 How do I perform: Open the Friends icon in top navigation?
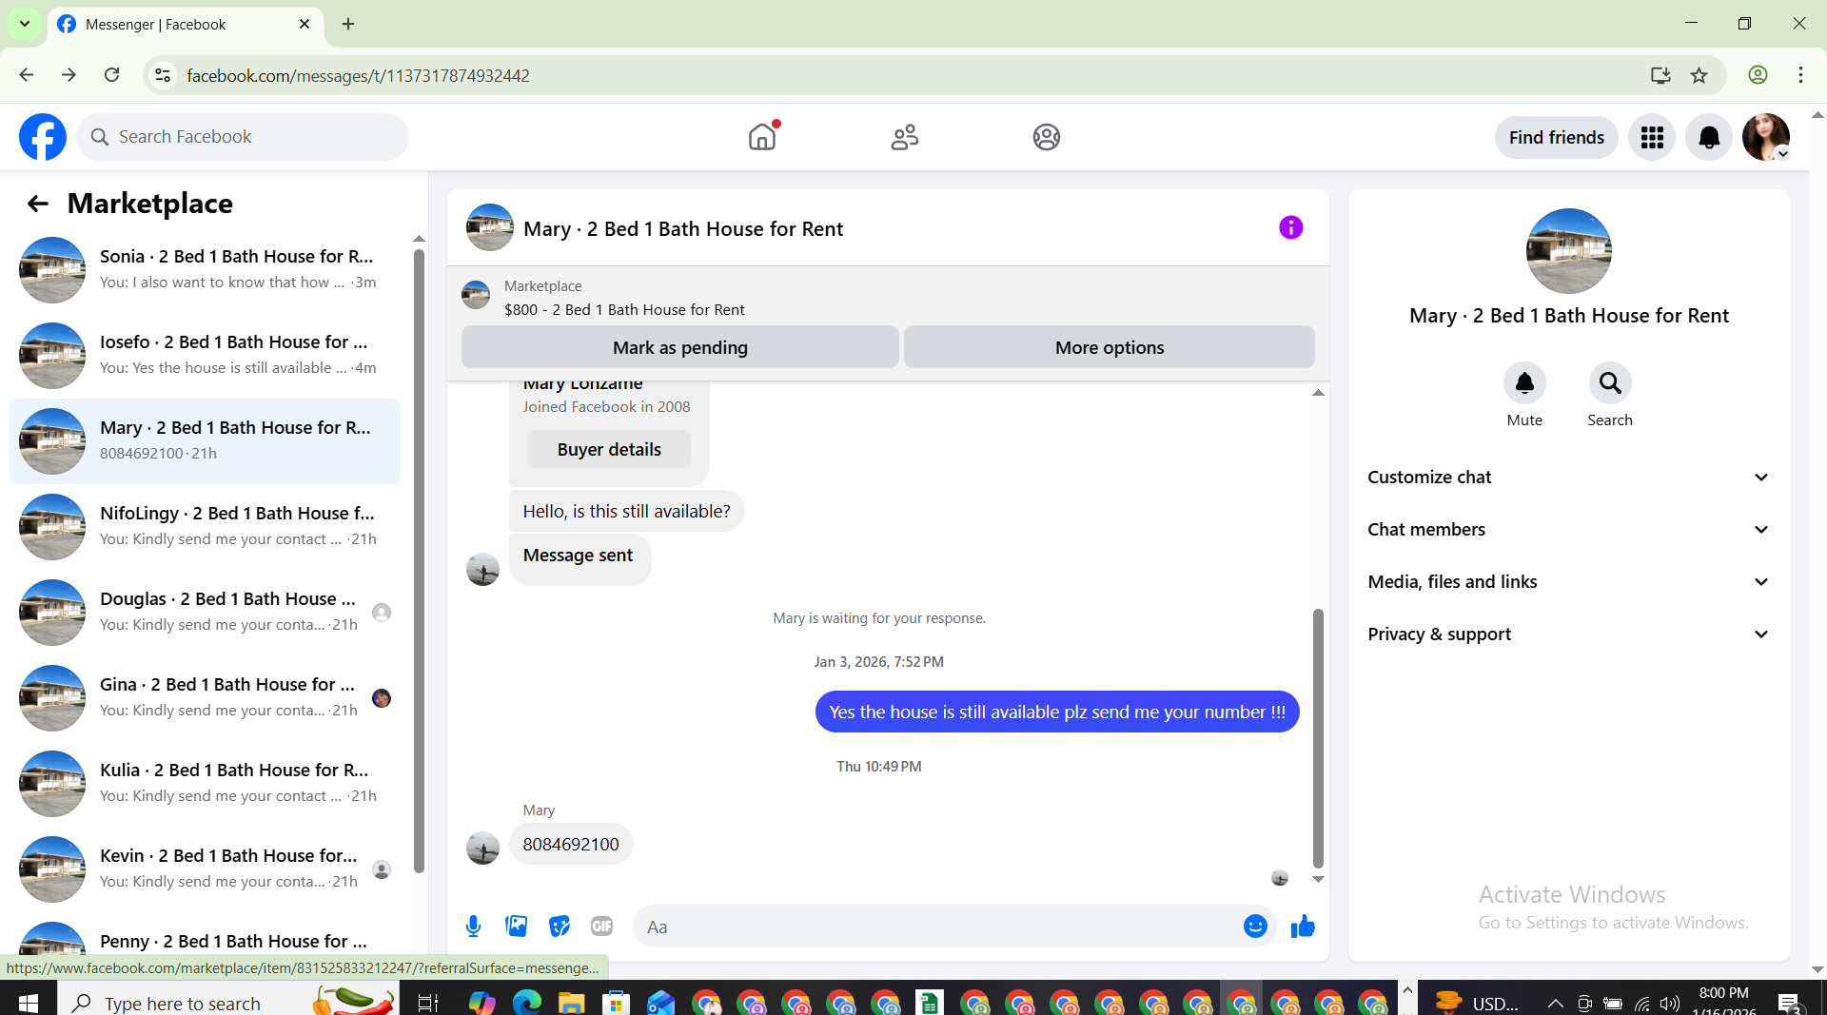pos(904,137)
